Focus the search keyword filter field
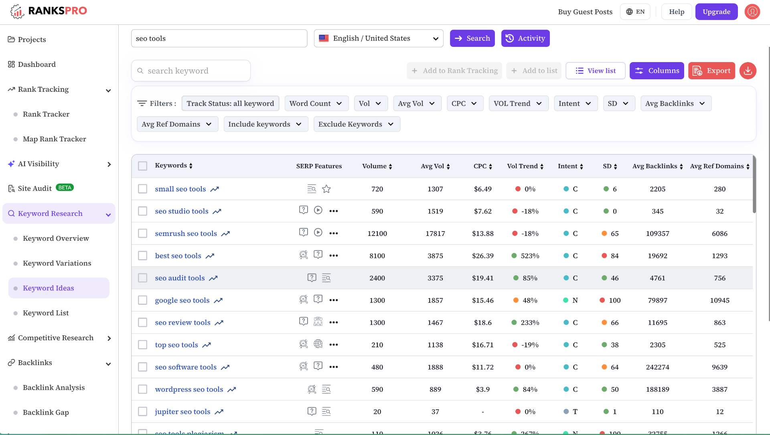 click(191, 71)
